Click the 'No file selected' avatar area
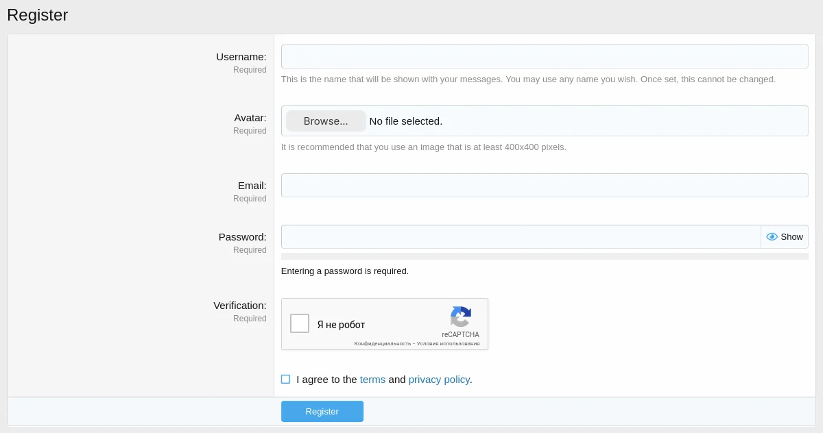This screenshot has height=433, width=823. (405, 121)
